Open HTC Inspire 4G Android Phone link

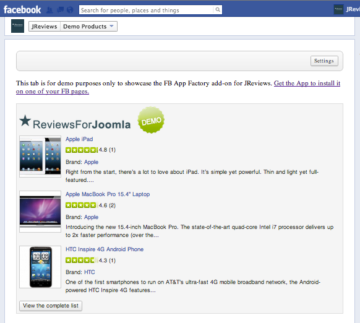point(105,249)
